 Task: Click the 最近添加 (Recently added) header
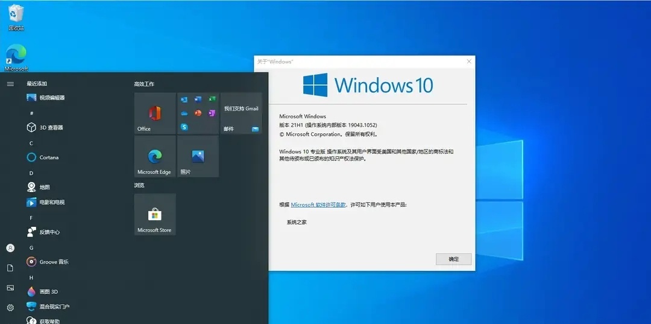coord(37,83)
